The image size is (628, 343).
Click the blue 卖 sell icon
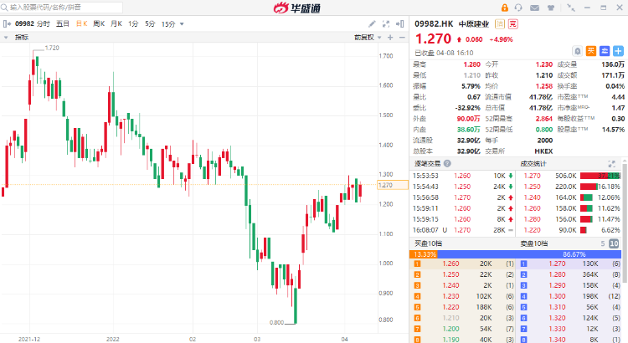pyautogui.click(x=605, y=51)
